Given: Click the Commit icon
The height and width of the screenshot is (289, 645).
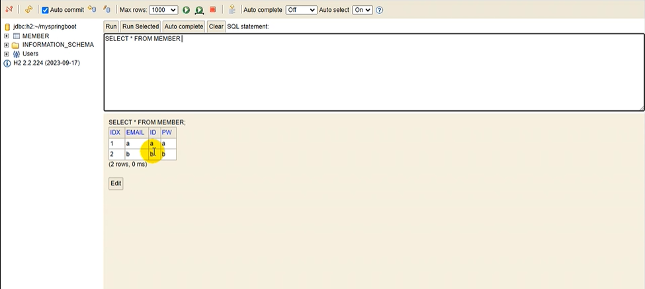Looking at the screenshot, I should 106,9.
